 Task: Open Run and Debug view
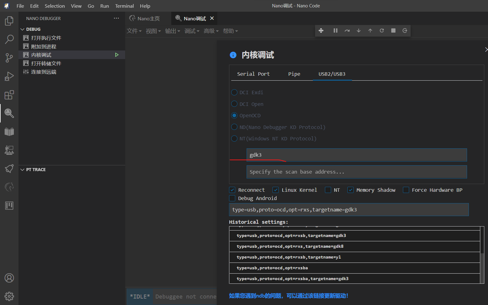coord(9,76)
